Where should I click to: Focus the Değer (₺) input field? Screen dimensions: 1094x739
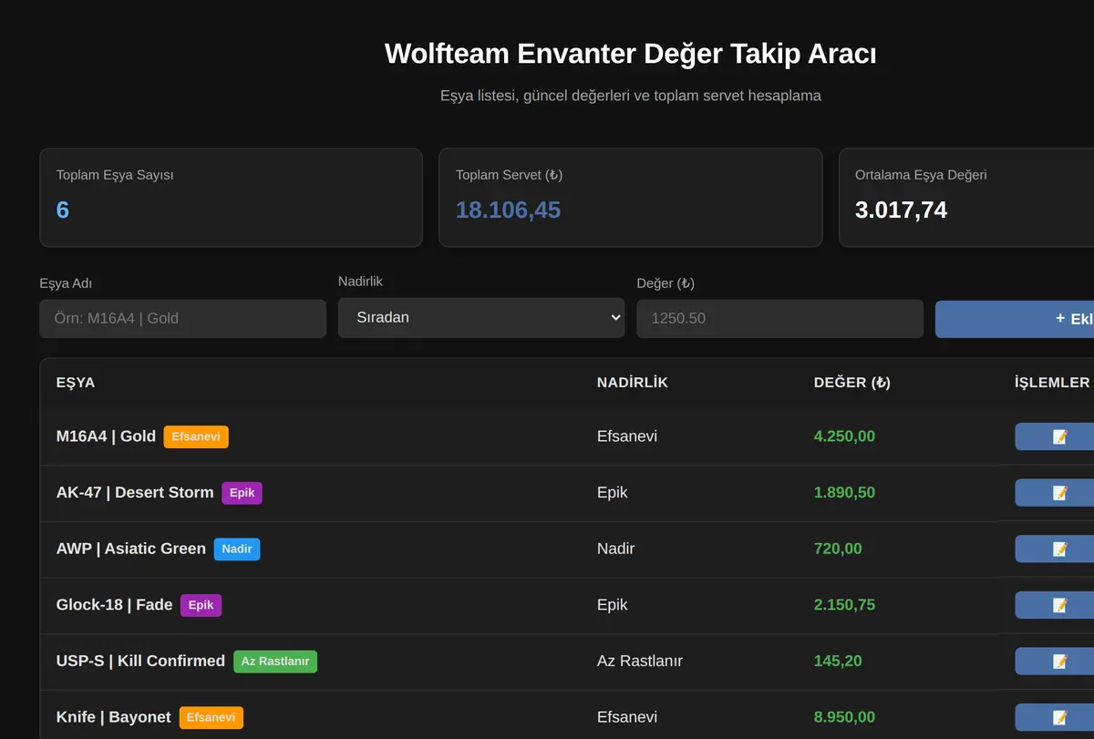[x=779, y=319]
